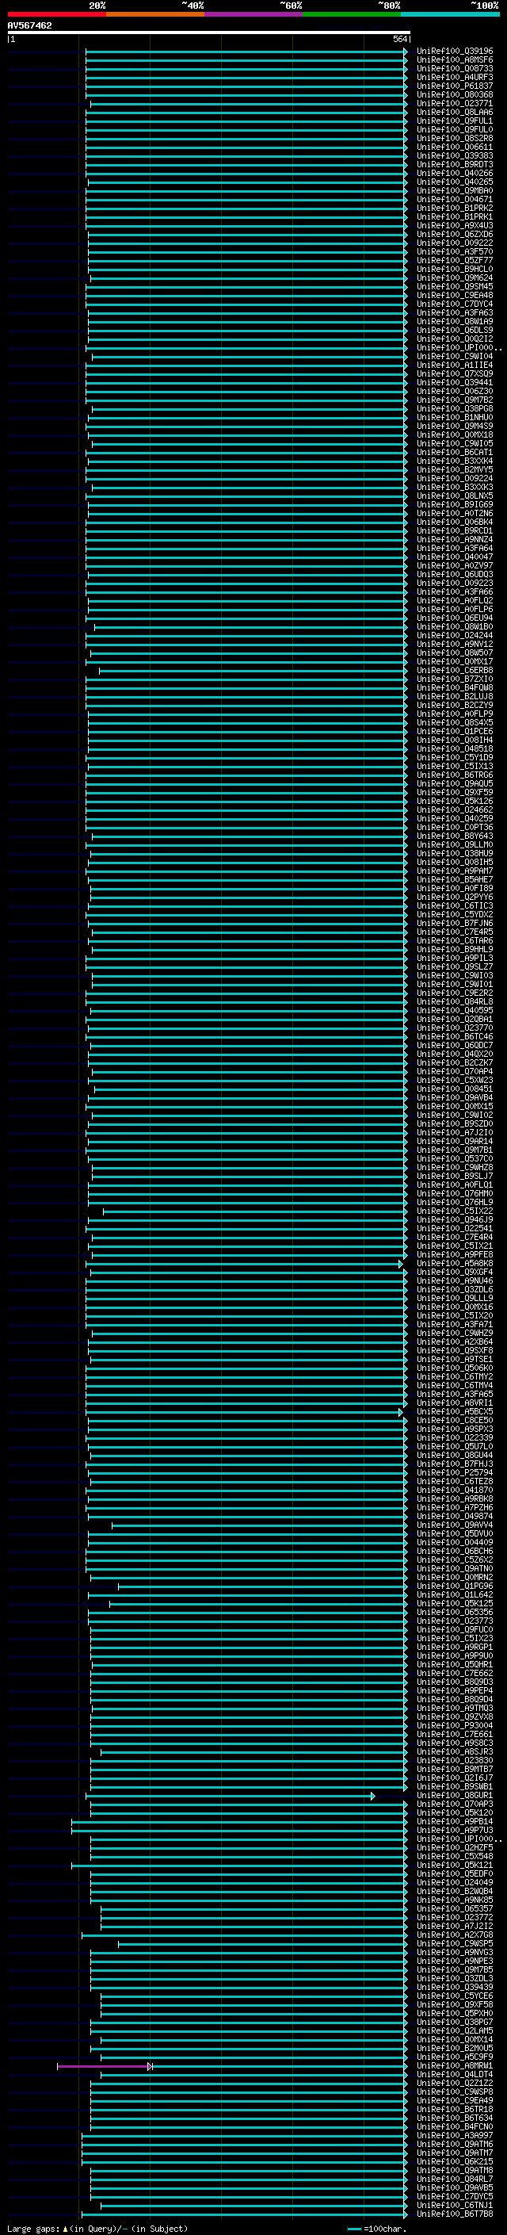Select hit label UniRef100_Q06611
The width and height of the screenshot is (507, 2235).
(454, 147)
